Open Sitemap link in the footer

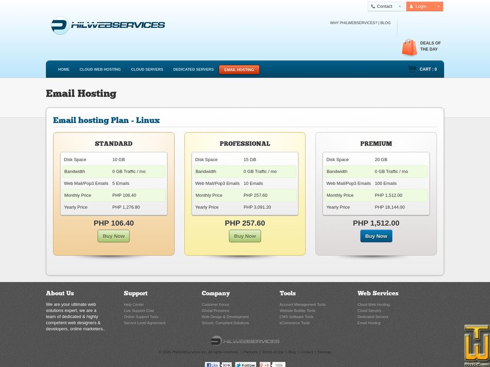coord(324,352)
